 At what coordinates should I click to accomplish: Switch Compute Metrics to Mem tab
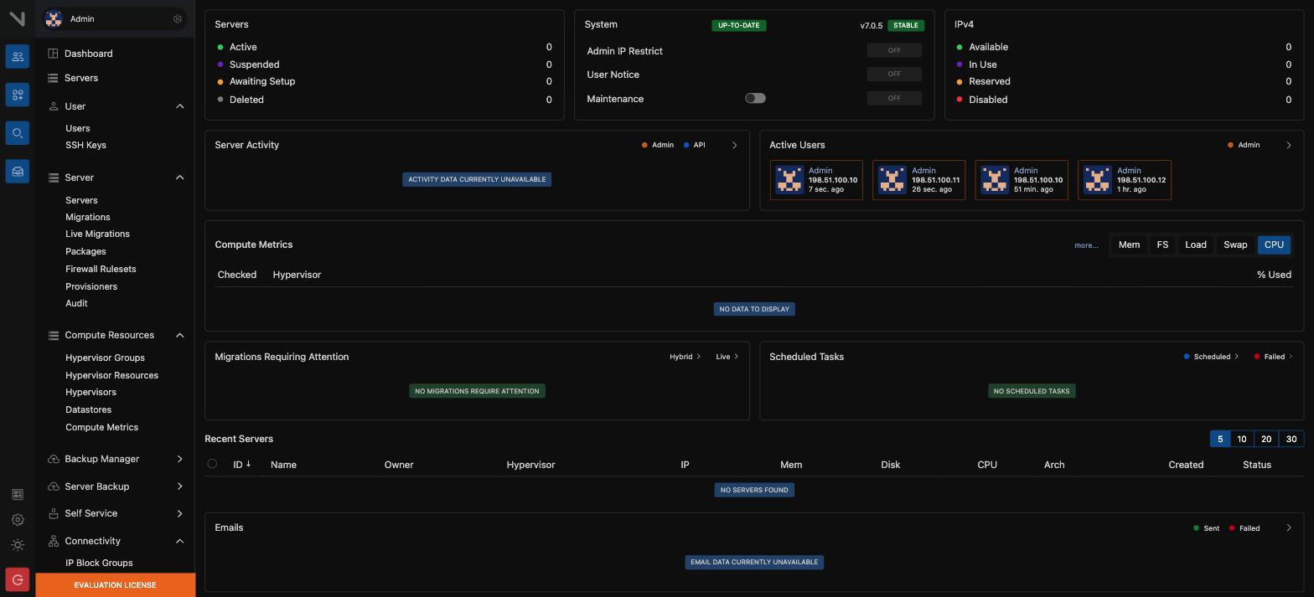coord(1129,244)
